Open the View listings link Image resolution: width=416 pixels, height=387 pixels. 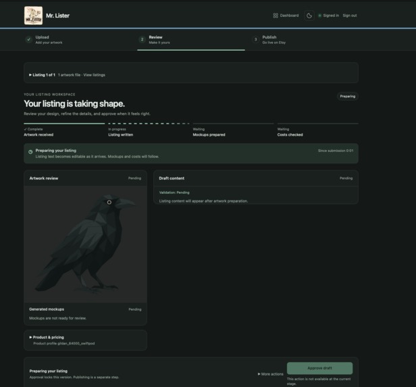tap(94, 75)
